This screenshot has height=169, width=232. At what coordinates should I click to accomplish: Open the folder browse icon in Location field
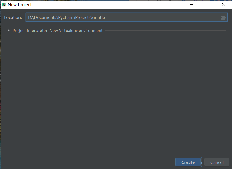[x=223, y=18]
